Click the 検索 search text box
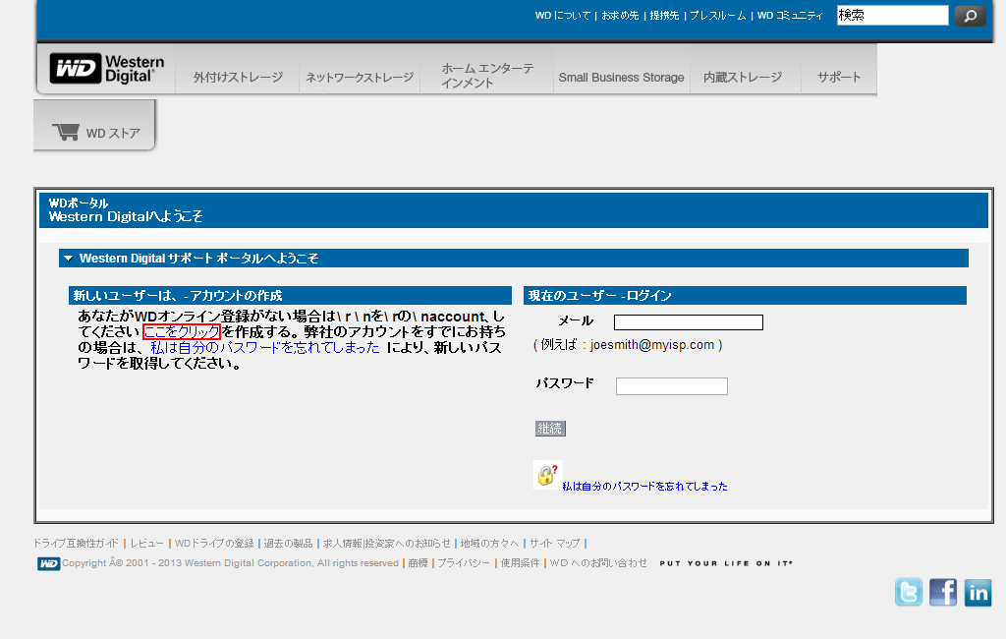The width and height of the screenshot is (1006, 639). tap(892, 16)
